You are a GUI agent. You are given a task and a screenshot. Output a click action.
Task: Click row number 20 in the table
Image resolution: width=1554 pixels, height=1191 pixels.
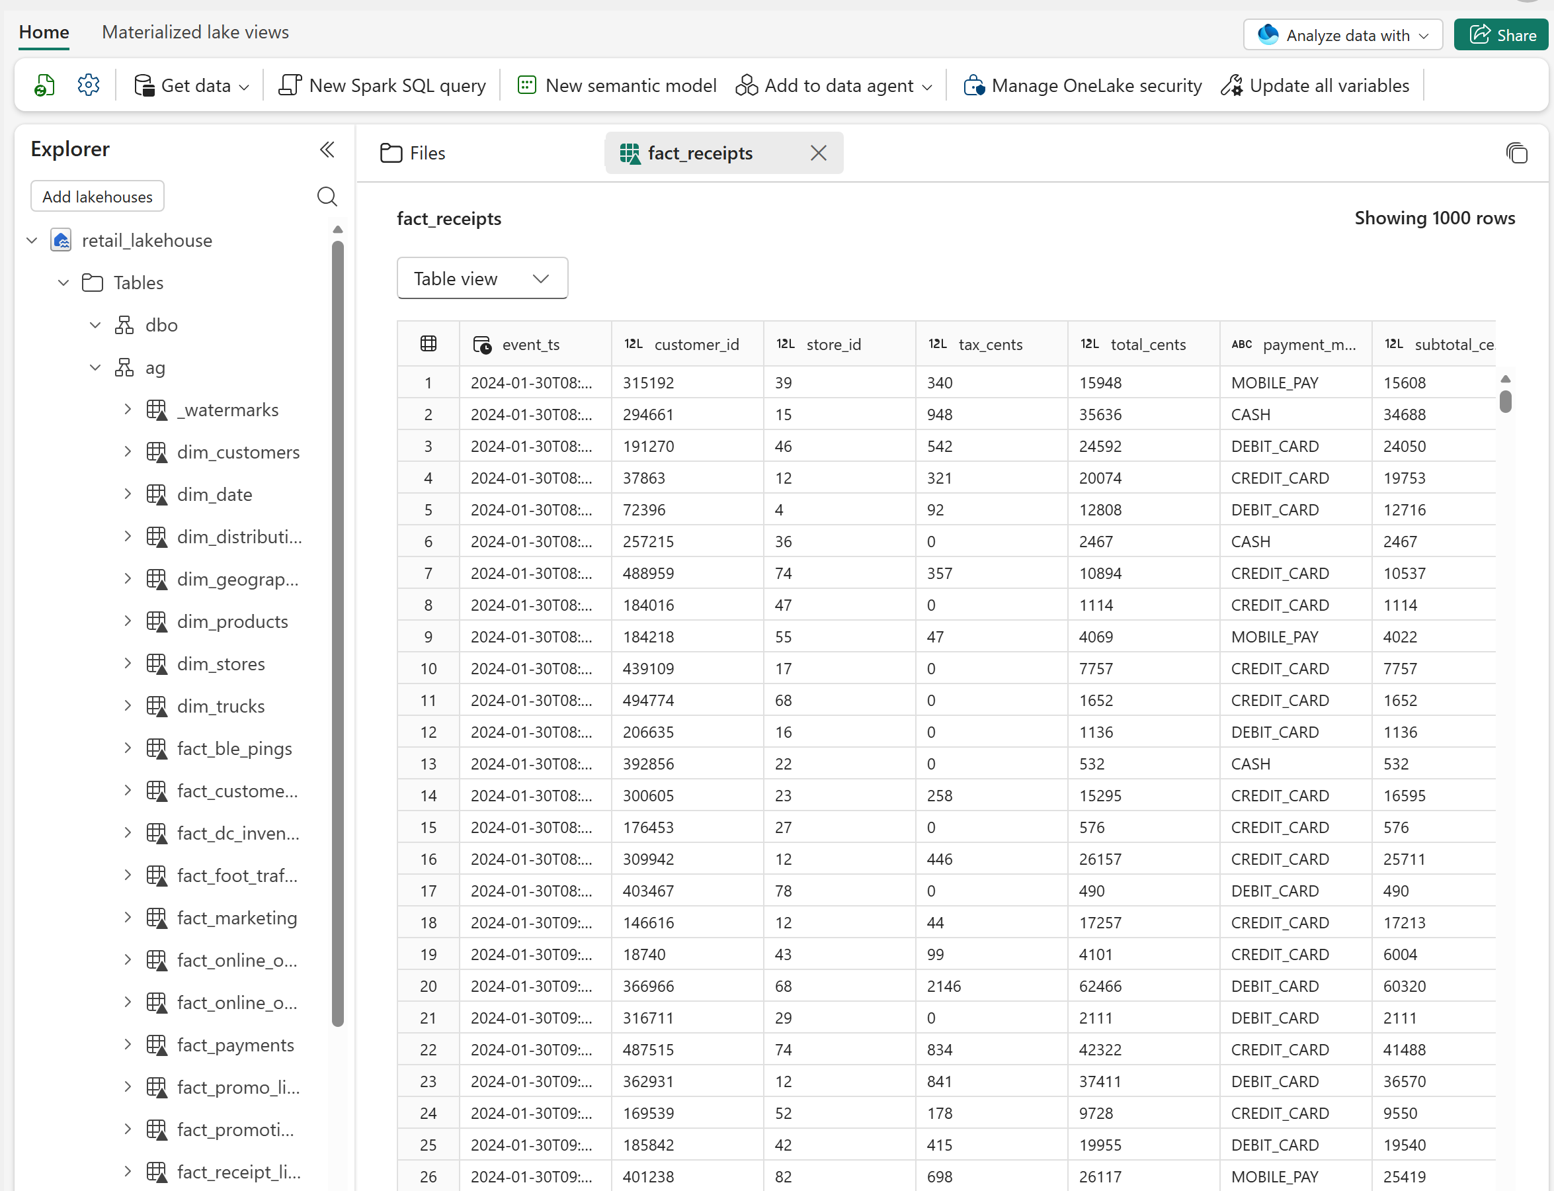[x=428, y=986]
